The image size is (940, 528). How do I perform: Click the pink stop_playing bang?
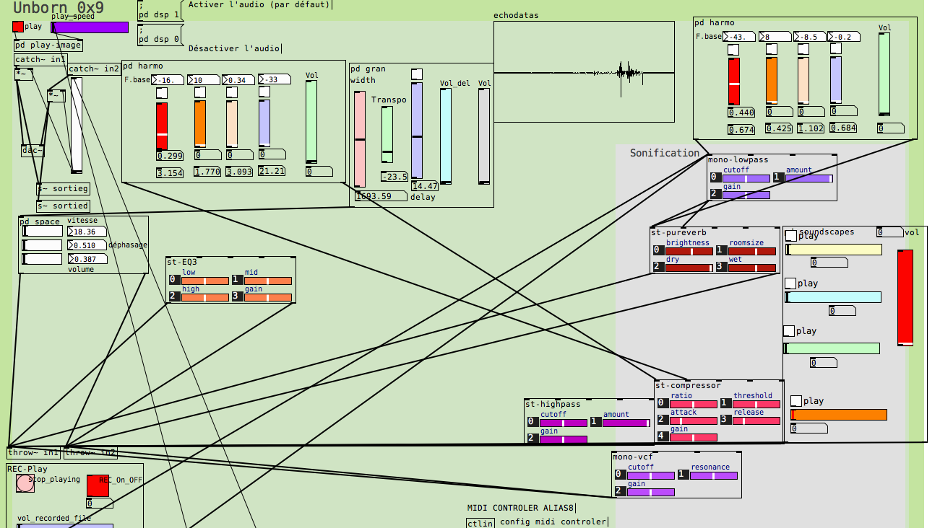25,483
